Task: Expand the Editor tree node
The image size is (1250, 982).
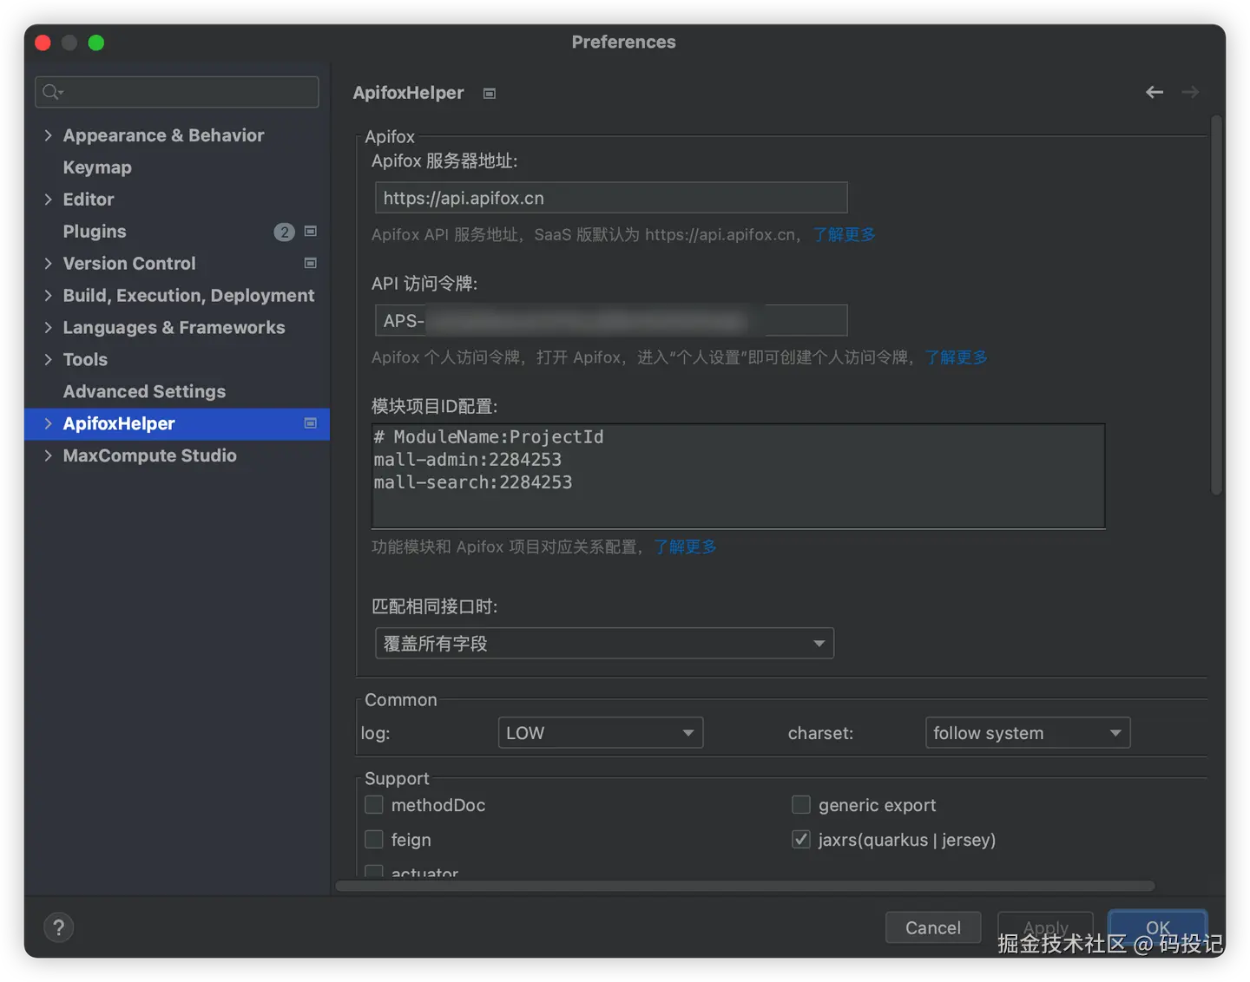Action: point(48,200)
